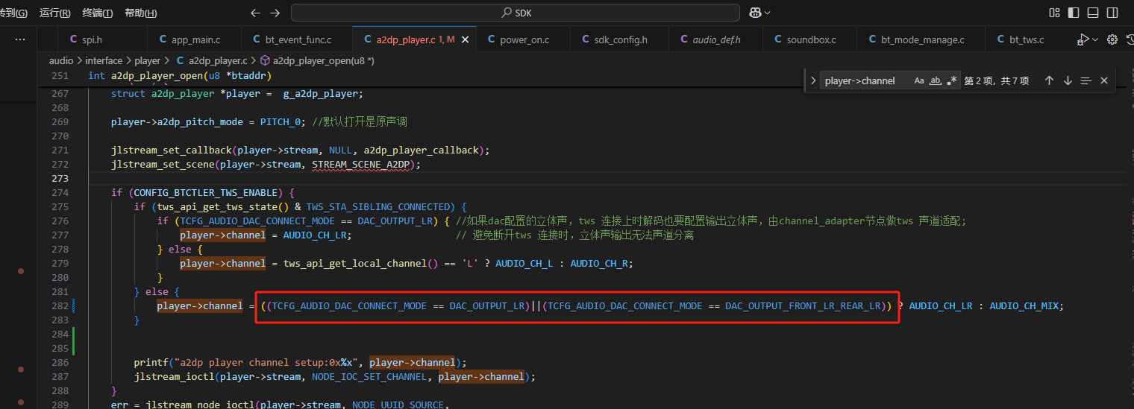Viewport: 1134px width, 409px height.
Task: Switch to the spi.h tab
Action: point(101,39)
